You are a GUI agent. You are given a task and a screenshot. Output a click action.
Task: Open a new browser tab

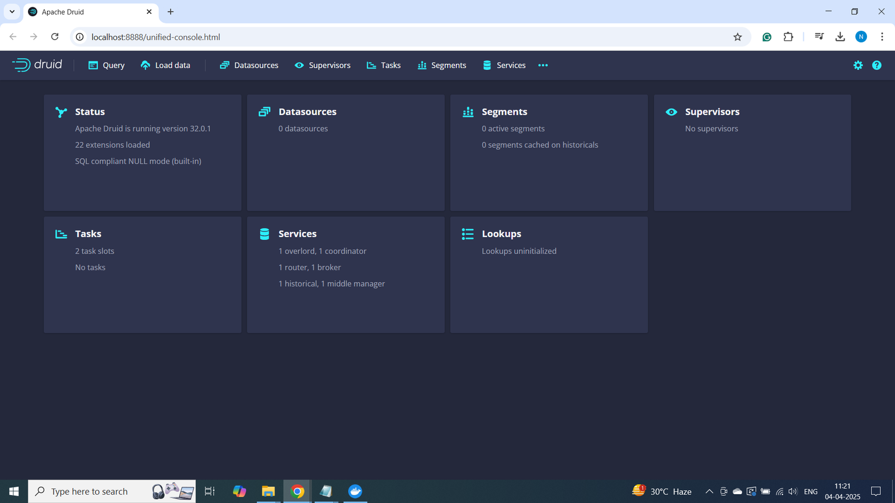pyautogui.click(x=171, y=11)
